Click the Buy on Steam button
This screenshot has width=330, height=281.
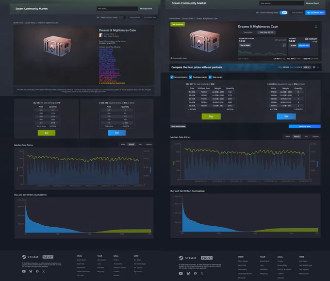245,45
